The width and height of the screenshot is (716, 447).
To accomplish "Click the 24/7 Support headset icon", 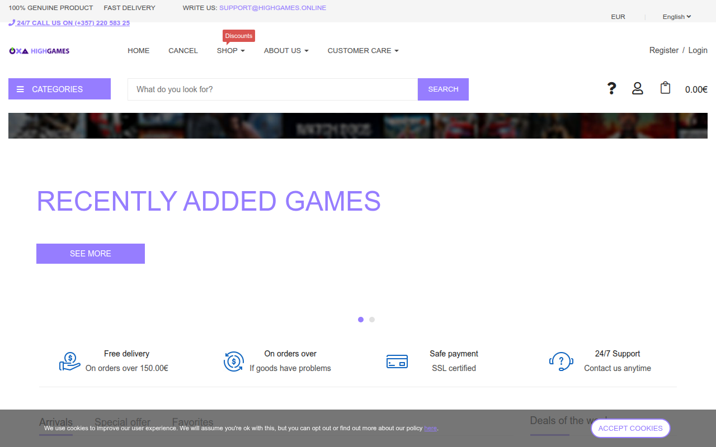I will (561, 362).
